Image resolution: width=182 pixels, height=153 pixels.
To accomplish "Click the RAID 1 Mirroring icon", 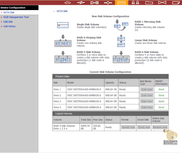I will 121,25.
